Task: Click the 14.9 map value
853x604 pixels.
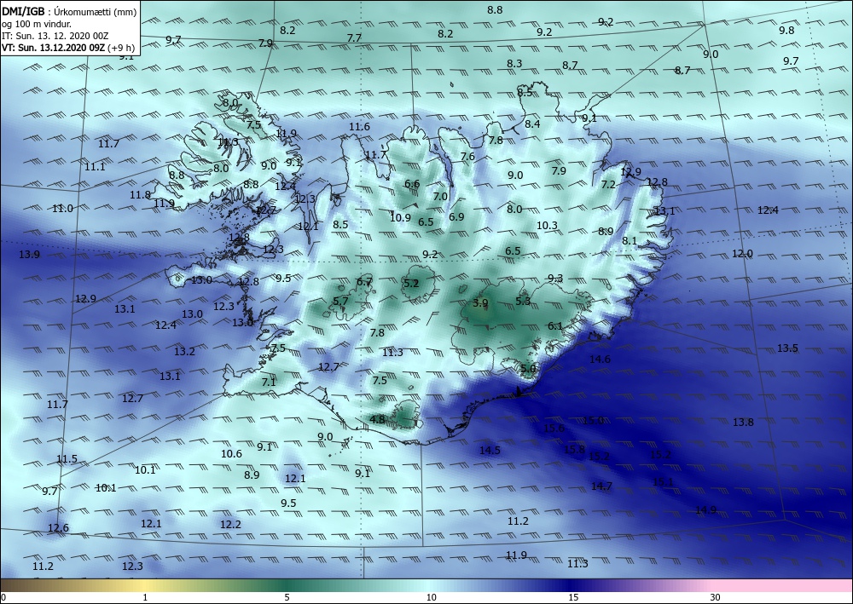Action: tap(705, 510)
